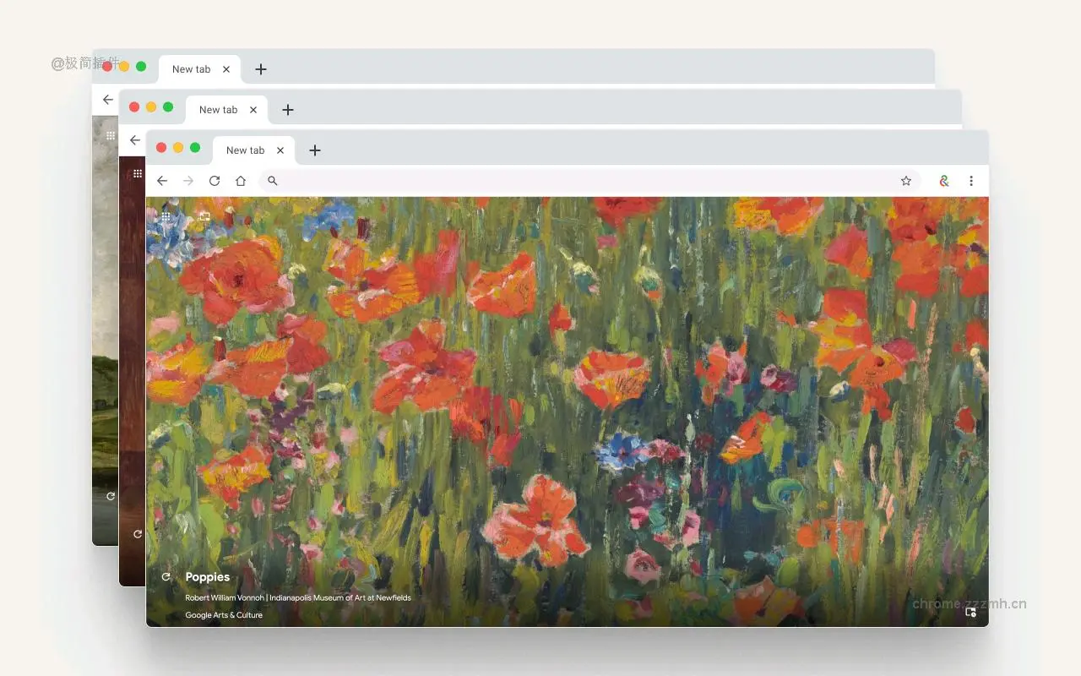This screenshot has width=1081, height=676.
Task: Open the Chrome three-dot menu
Action: click(970, 180)
